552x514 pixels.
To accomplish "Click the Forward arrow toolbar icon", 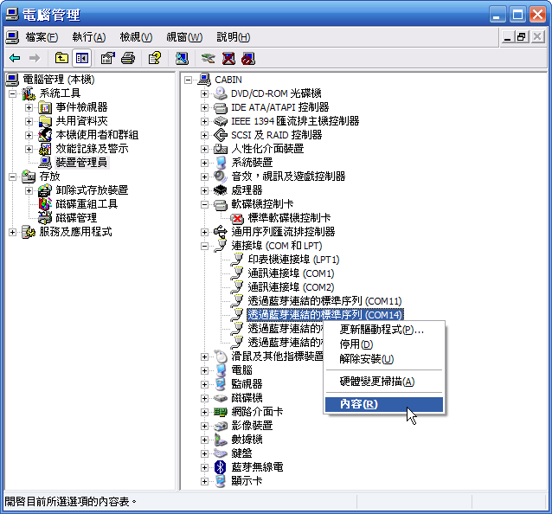I will point(35,58).
